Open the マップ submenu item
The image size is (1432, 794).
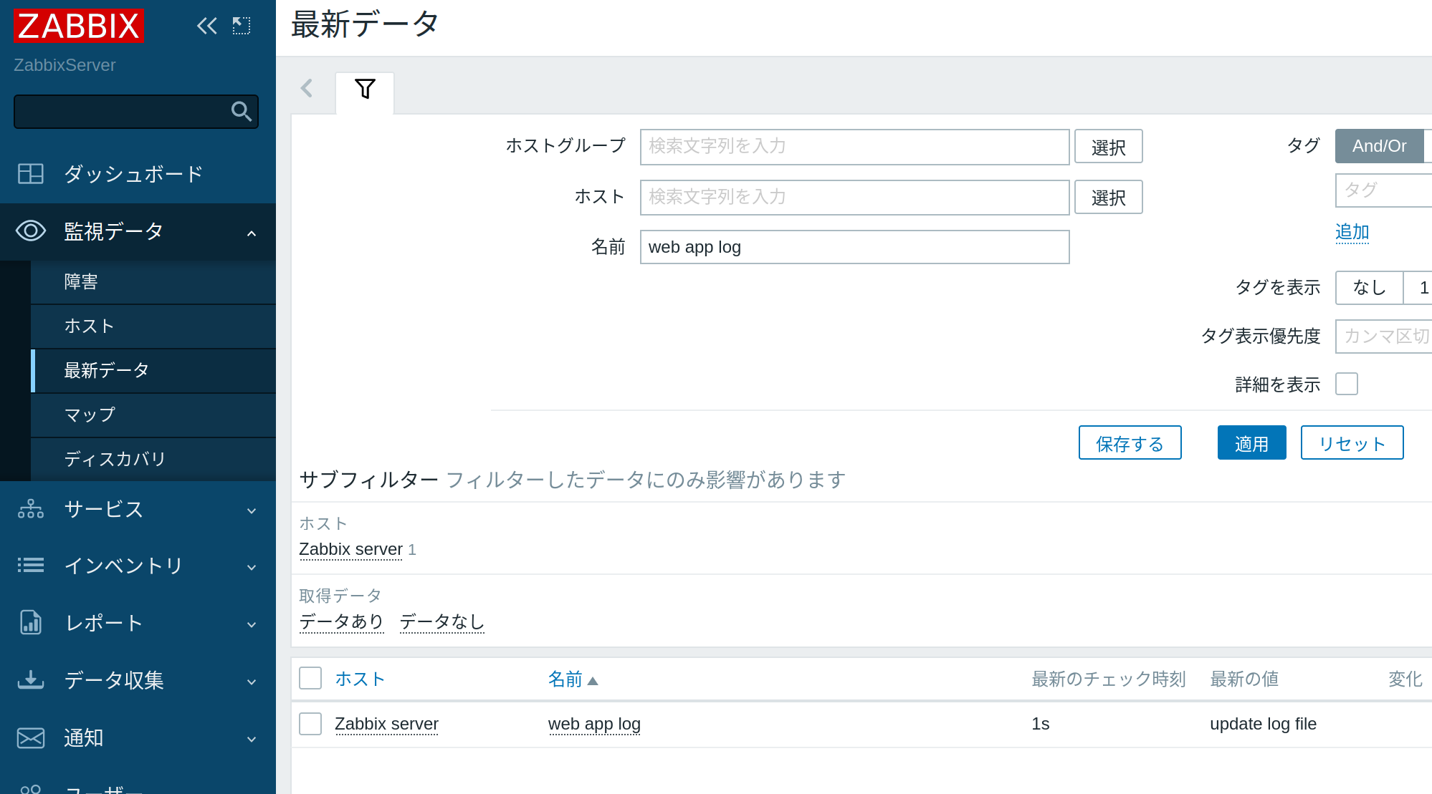[x=90, y=415]
